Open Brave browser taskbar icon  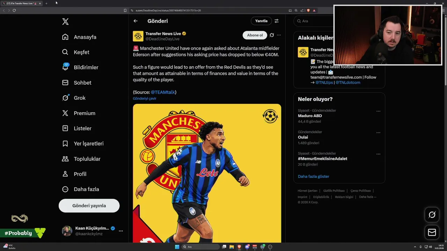tap(239, 247)
